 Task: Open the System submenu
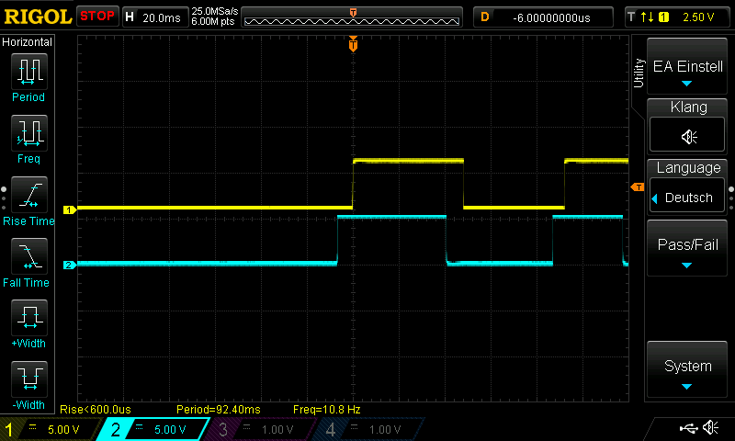[x=687, y=369]
